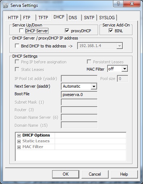Click the Cancel button
Image resolution: width=143 pixels, height=184 pixels.
tap(95, 174)
